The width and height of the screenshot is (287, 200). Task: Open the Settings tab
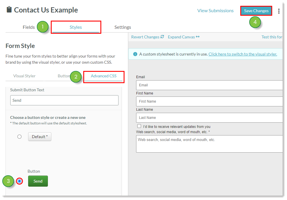(x=123, y=27)
